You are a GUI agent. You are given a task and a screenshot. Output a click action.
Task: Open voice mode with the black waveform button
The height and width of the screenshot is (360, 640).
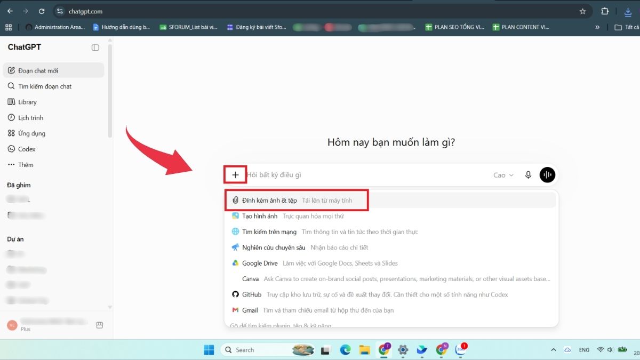click(547, 175)
